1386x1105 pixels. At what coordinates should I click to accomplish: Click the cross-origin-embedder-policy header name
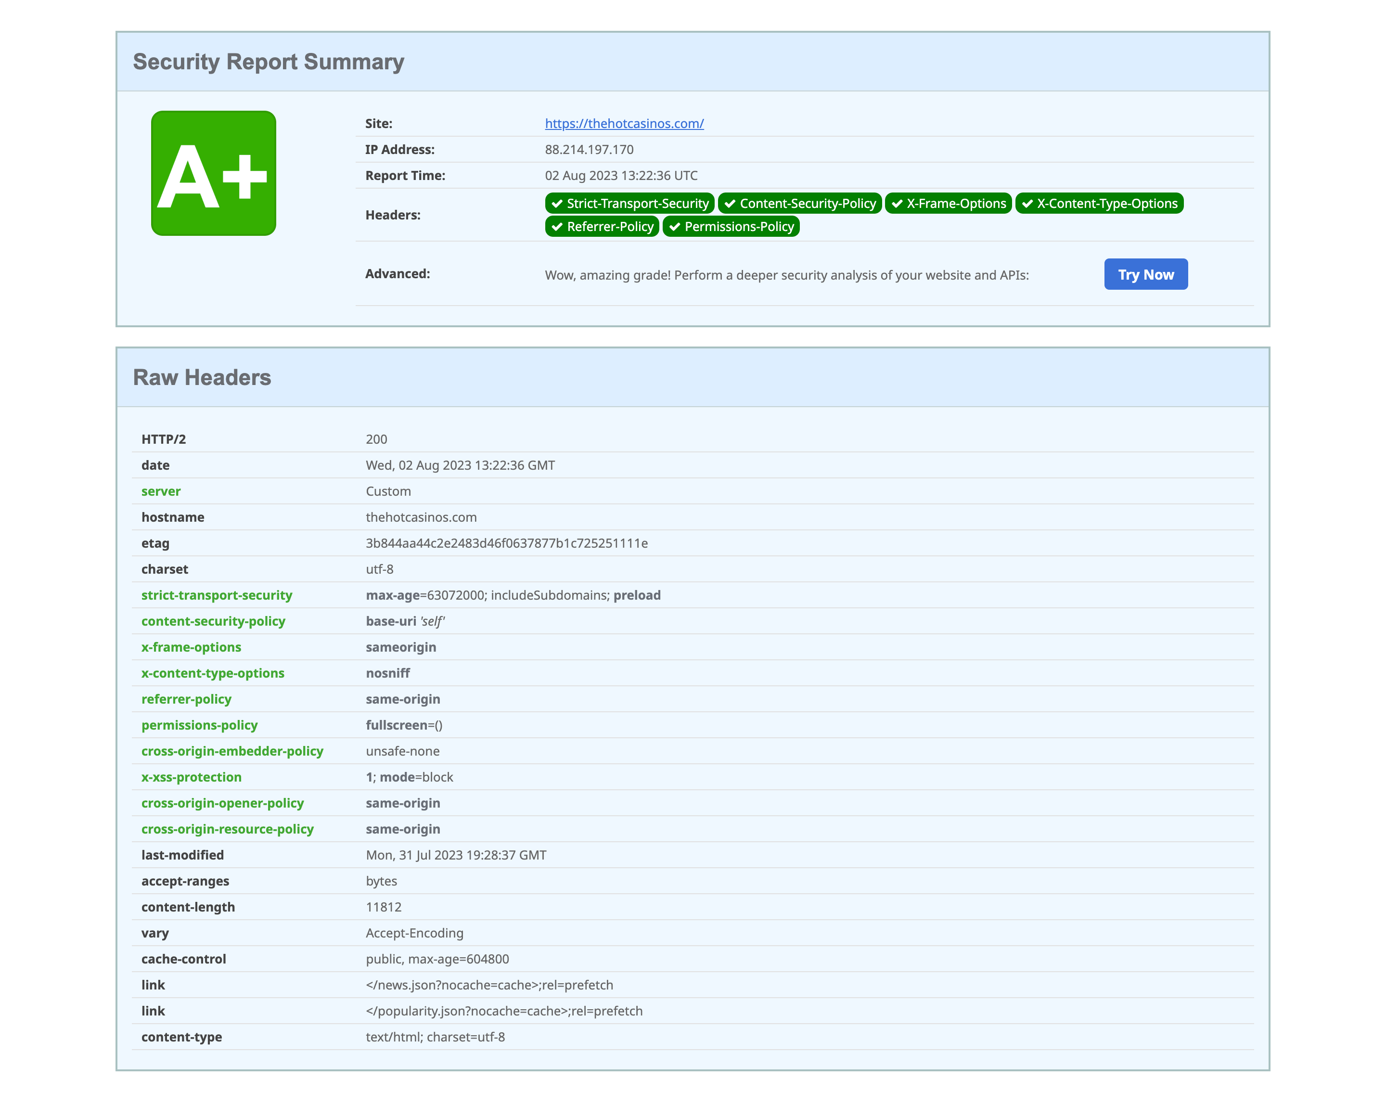[x=232, y=751]
